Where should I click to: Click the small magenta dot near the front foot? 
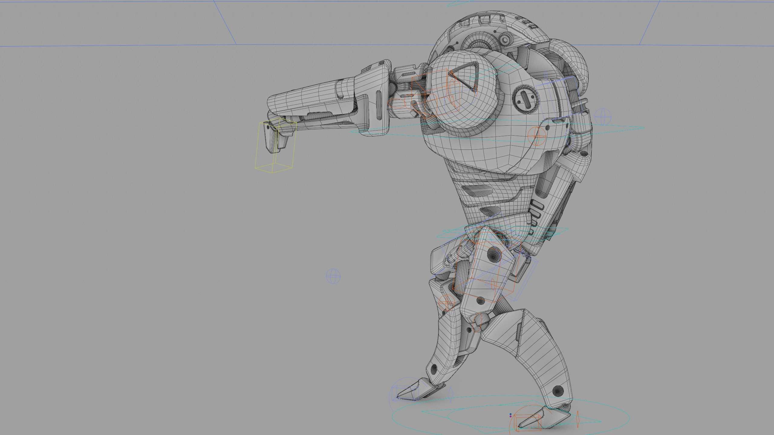511,417
